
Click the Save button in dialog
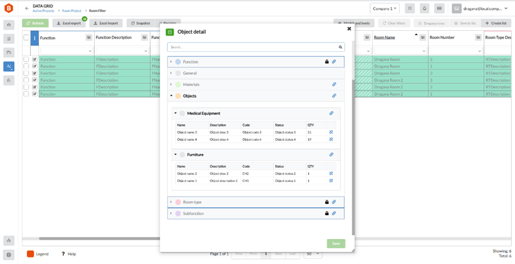[x=336, y=243]
